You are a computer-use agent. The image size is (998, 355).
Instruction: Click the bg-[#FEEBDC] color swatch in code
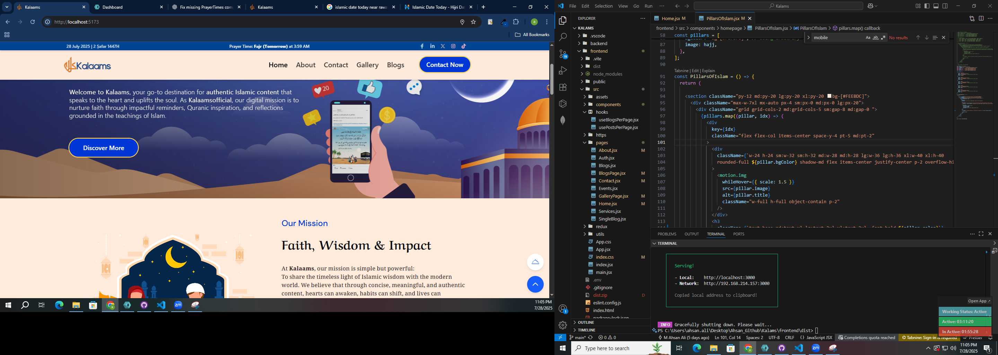click(x=829, y=96)
